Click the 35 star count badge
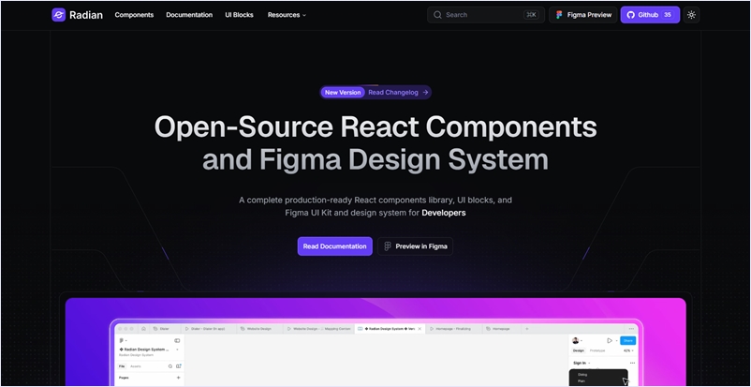Viewport: 751px width, 387px height. click(668, 15)
